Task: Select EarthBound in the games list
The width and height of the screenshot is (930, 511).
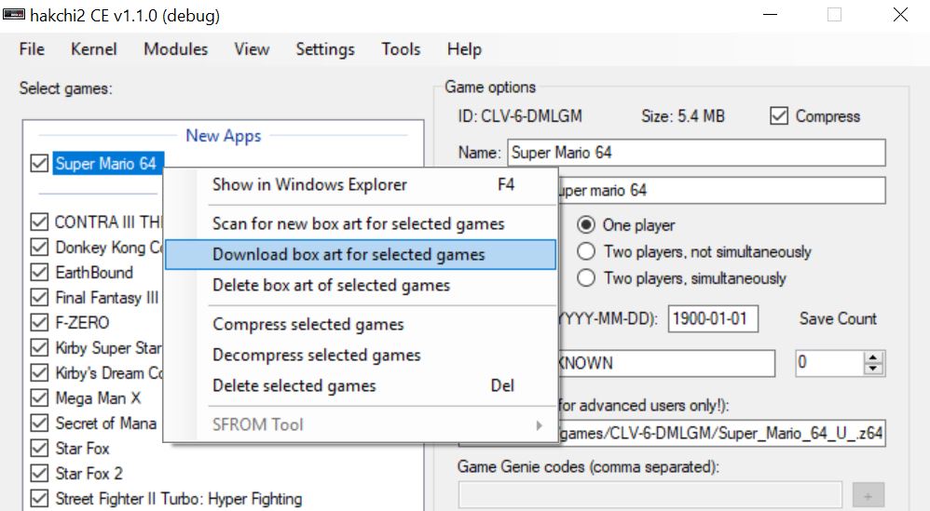Action: tap(94, 273)
